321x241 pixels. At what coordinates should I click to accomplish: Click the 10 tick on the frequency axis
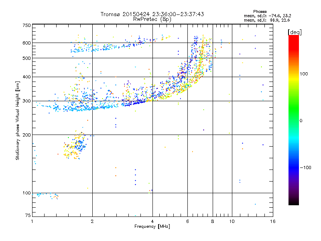tap(231, 221)
